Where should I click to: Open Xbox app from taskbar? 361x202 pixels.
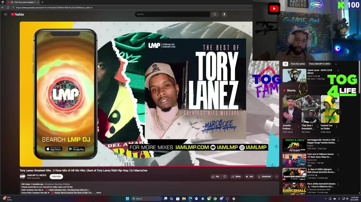209,199
